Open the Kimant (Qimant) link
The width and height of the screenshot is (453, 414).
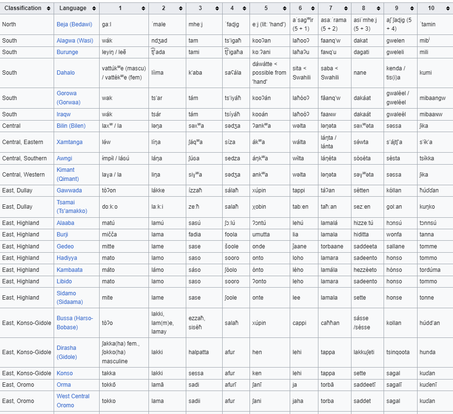coord(68,174)
